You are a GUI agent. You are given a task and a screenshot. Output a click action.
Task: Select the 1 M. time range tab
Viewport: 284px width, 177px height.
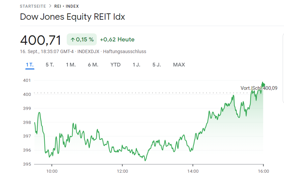71,65
